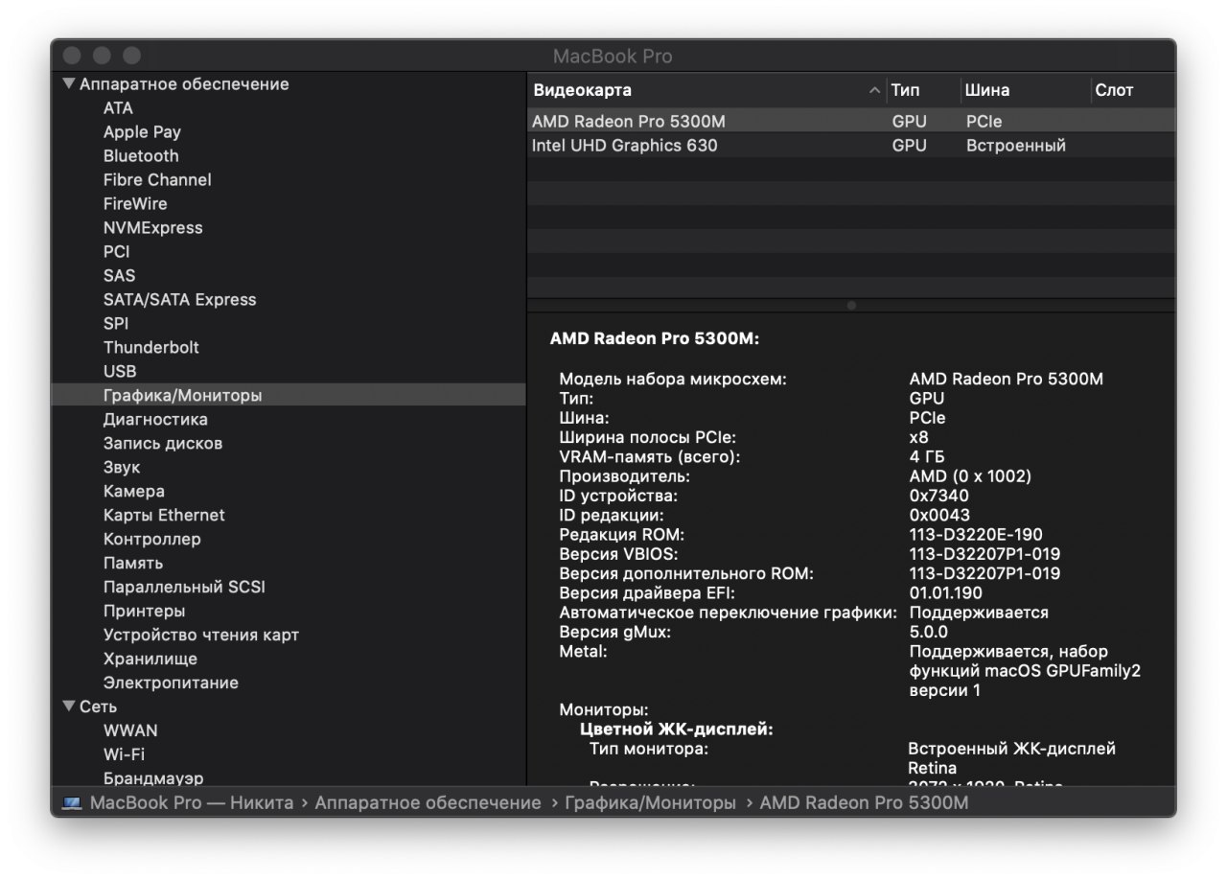Open Карты Ethernet entry

point(164,515)
